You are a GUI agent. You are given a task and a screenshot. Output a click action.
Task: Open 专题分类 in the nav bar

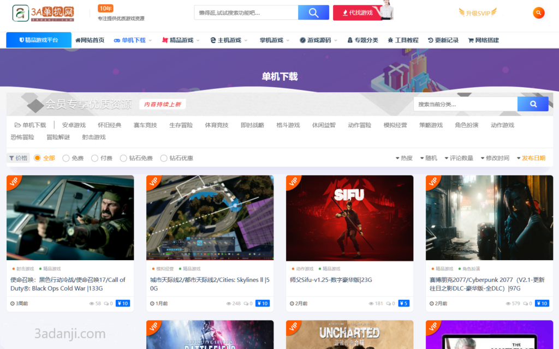coord(363,40)
